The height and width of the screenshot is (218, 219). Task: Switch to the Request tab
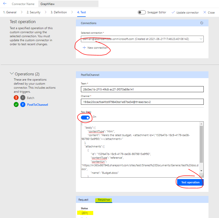pos(83,200)
